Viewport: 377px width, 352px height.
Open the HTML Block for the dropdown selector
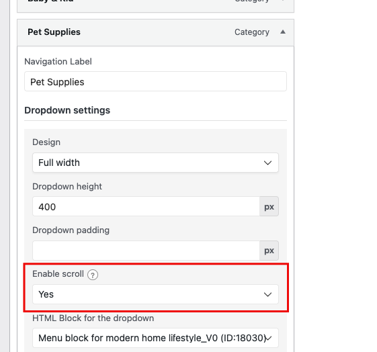click(x=155, y=338)
